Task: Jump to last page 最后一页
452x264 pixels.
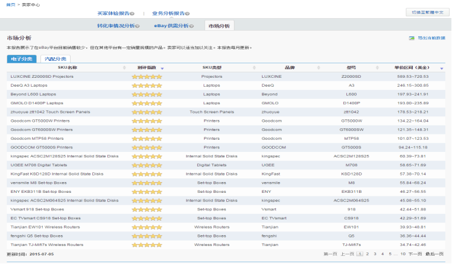Action: click(434, 254)
